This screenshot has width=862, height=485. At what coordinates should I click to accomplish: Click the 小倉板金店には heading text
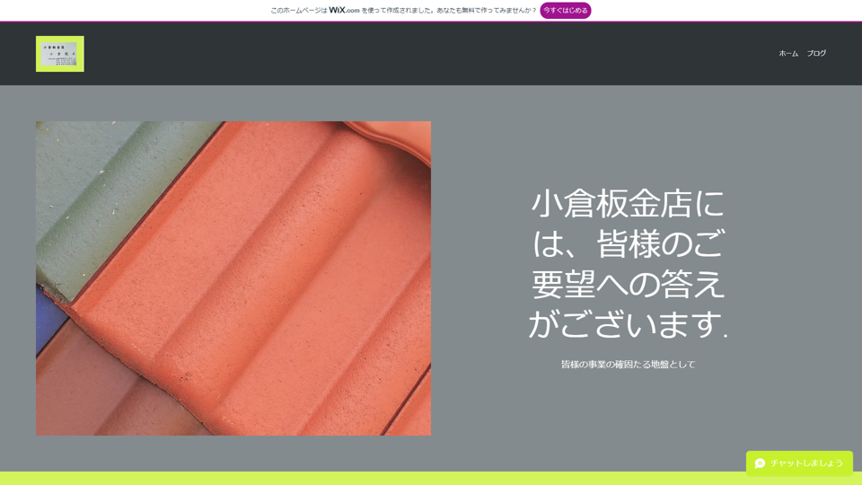pos(628,204)
